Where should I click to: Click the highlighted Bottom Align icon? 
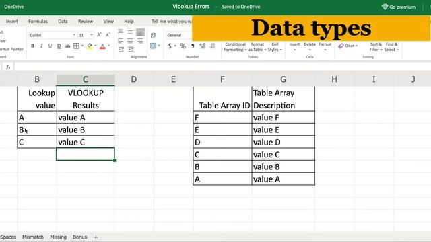click(140, 32)
